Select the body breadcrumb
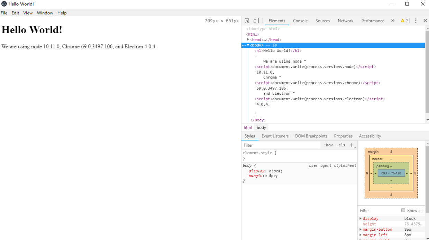The width and height of the screenshot is (429, 240). 261,128
